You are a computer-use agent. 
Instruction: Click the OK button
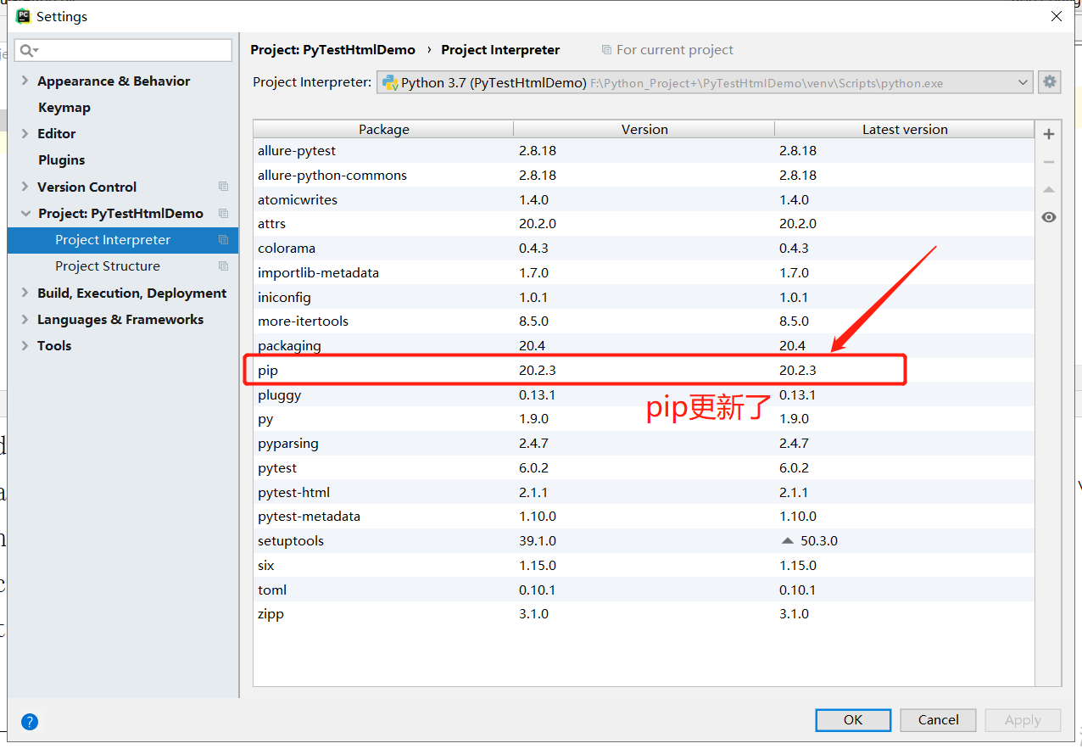853,720
